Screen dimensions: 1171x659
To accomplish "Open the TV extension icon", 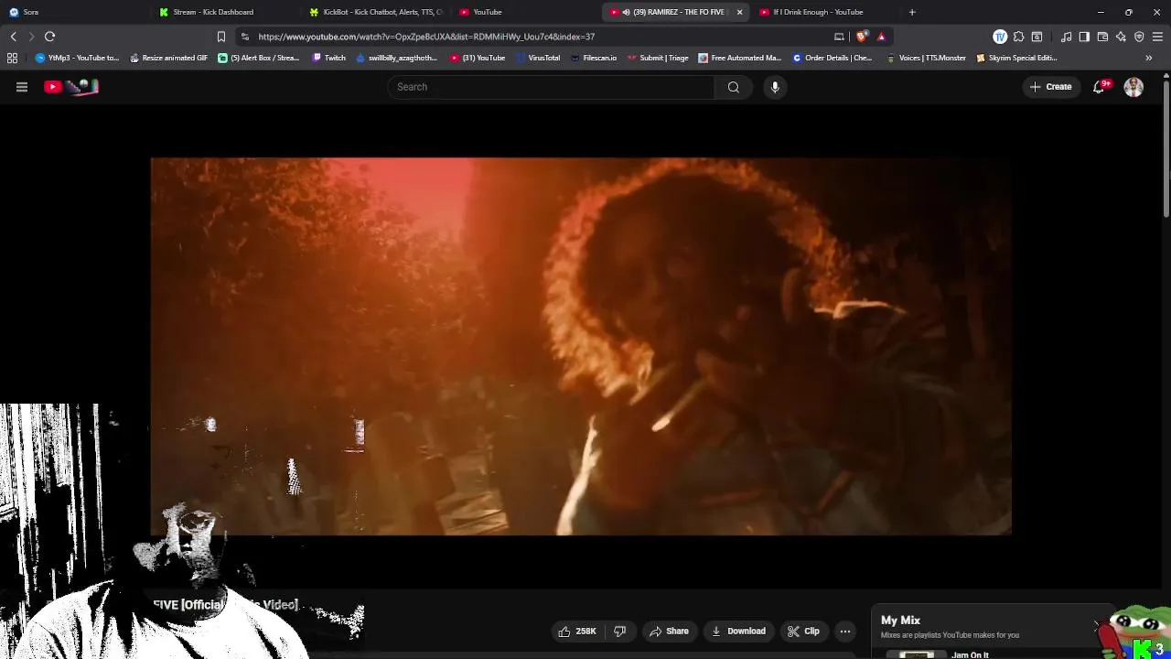I will [x=1000, y=37].
